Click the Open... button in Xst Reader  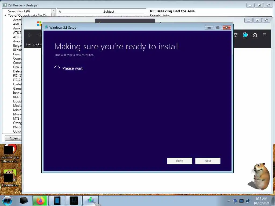tap(13, 138)
